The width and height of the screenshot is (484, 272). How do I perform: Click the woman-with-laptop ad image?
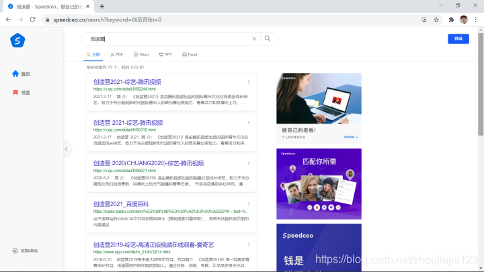(319, 98)
